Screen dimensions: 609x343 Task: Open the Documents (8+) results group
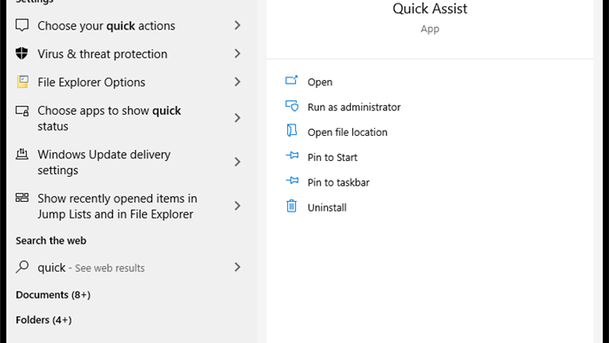point(53,295)
